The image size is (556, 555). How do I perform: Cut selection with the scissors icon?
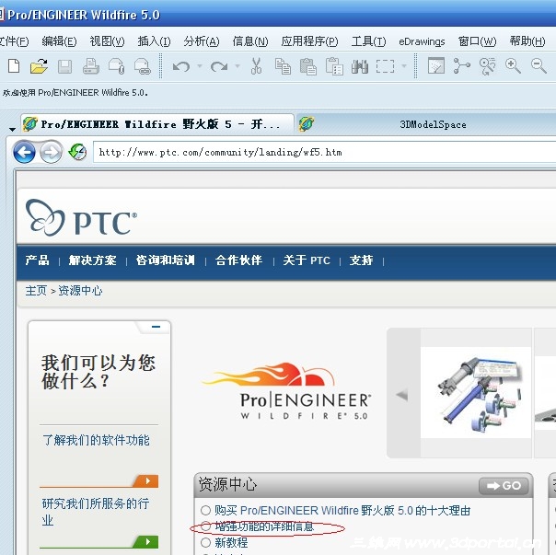tap(256, 66)
